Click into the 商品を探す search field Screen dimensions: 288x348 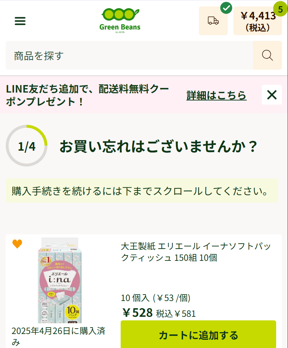129,55
